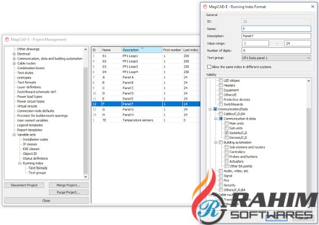Click the Purge Project... button
This screenshot has width=319, height=225.
69,192
